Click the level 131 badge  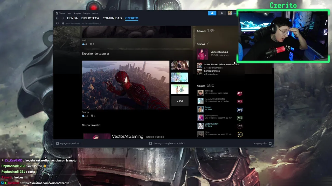point(239,135)
